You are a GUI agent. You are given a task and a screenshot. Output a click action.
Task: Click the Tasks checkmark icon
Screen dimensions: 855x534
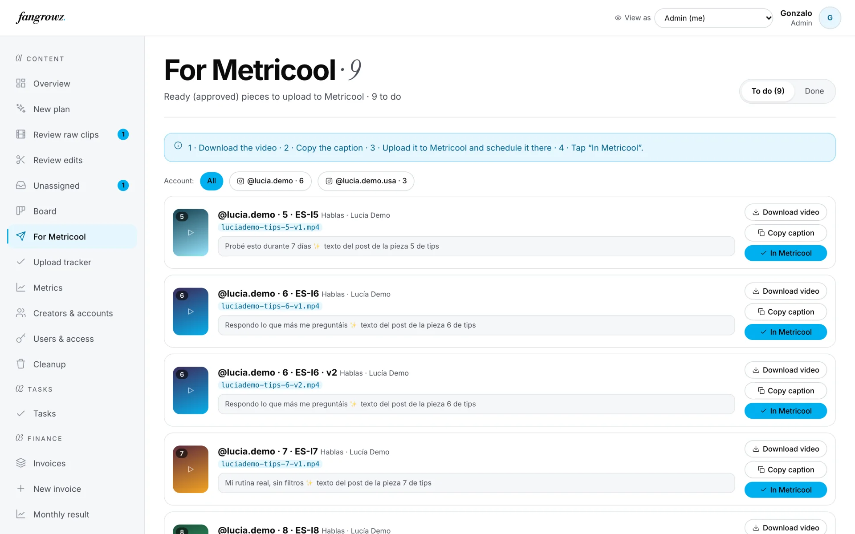point(20,413)
